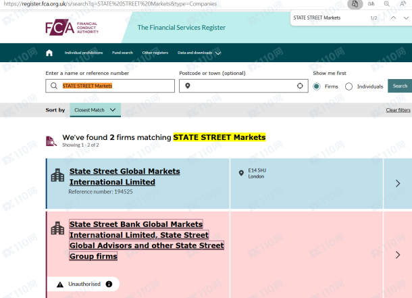The image size is (412, 298).
Task: Click the 1/2 match counter
Action: (x=374, y=18)
